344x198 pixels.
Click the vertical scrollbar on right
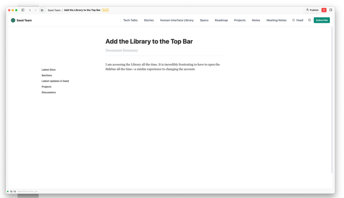332,100
